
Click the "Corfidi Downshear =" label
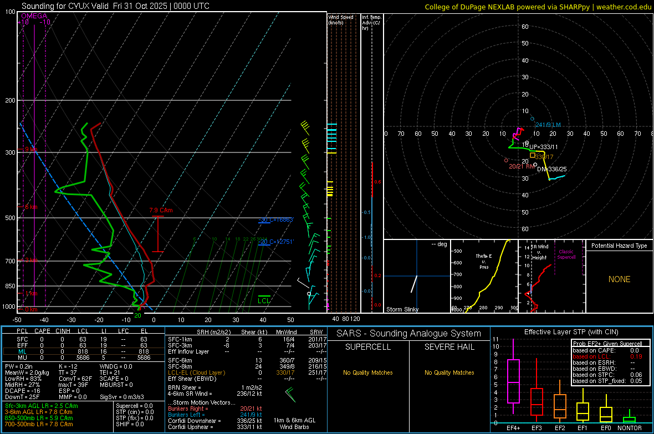tap(195, 421)
